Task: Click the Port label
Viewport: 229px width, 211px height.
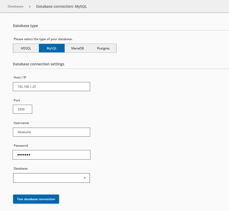Action: pos(17,100)
